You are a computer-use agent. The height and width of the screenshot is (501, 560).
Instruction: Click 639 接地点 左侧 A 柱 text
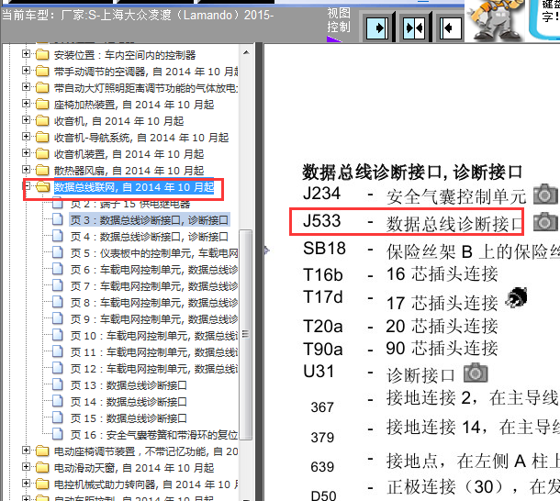tap(435, 462)
